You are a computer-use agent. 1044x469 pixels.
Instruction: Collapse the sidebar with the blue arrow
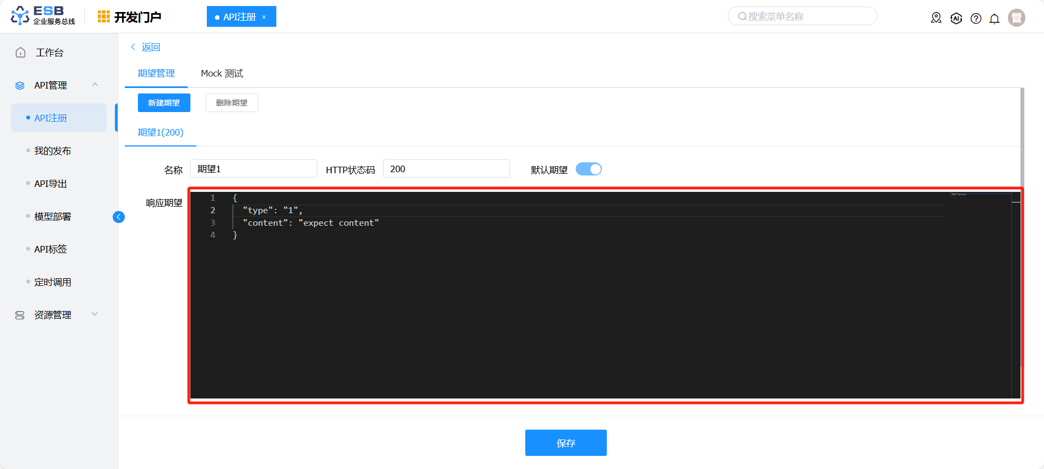(x=119, y=217)
